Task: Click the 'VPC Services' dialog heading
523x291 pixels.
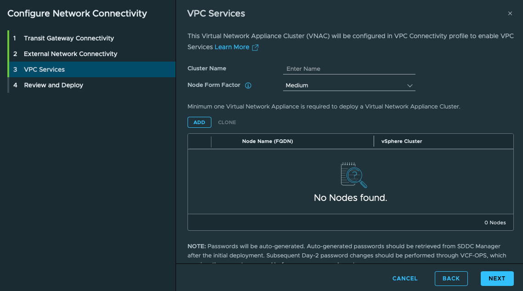Action: click(x=216, y=13)
